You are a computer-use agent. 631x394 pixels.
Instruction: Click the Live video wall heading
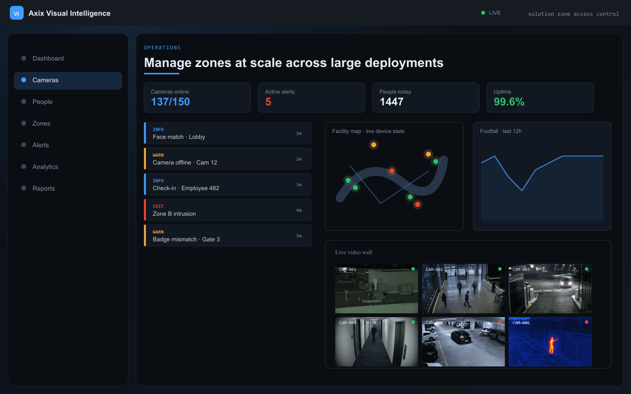tap(354, 252)
